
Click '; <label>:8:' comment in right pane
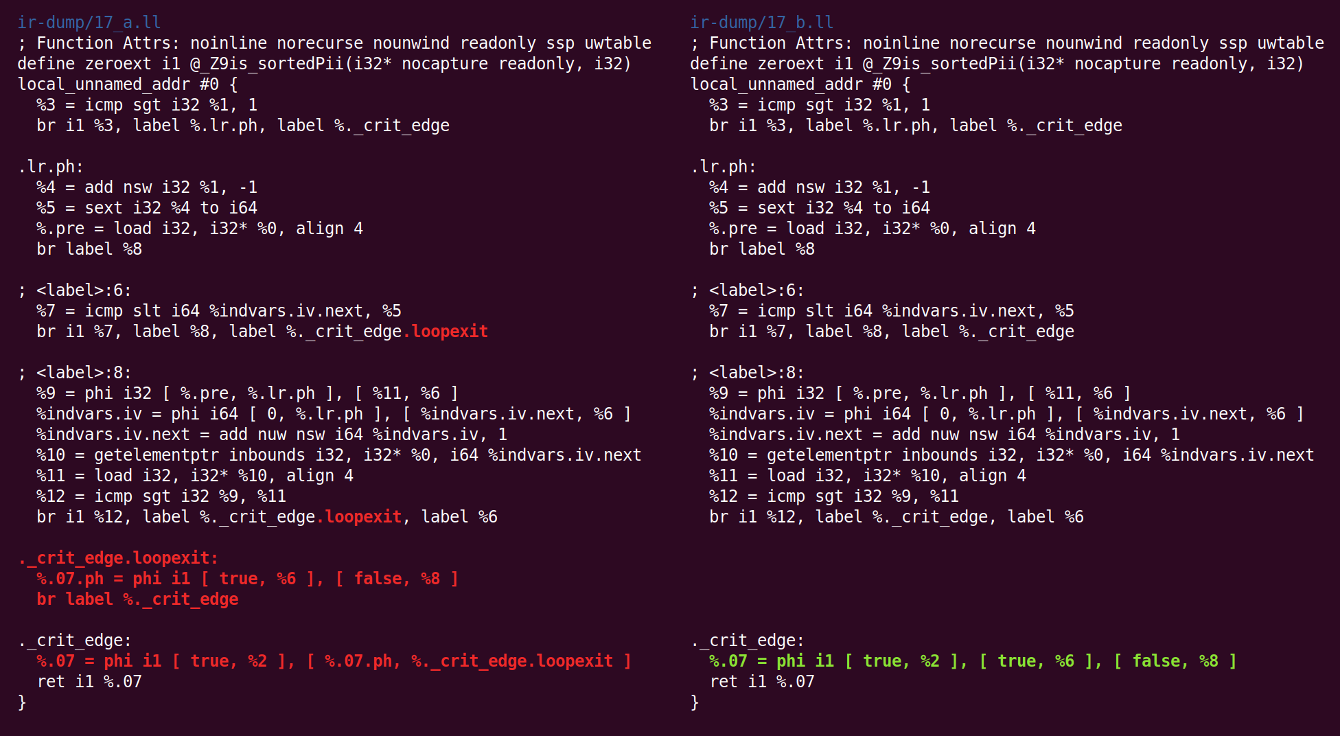(748, 373)
